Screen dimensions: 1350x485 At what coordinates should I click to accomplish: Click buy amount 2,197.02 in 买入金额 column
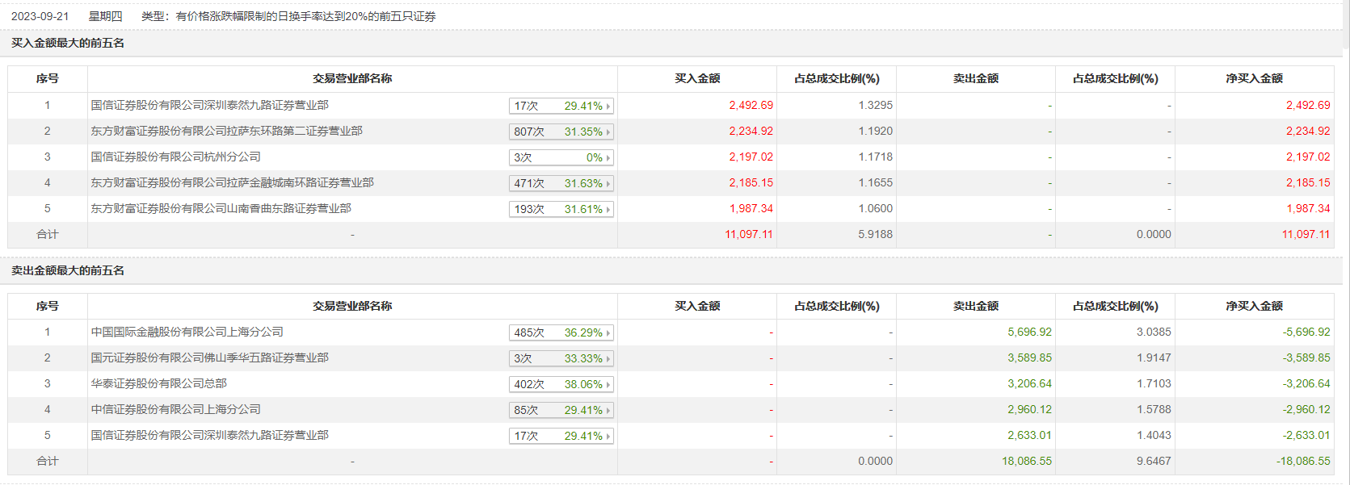(751, 157)
